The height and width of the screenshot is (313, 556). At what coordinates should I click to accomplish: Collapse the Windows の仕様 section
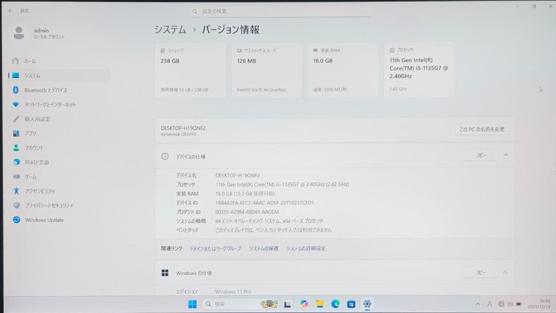(x=505, y=271)
